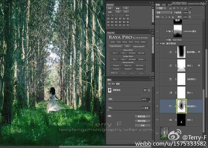
Task: Hide the 基本调色组 group
Action: pos(157,43)
